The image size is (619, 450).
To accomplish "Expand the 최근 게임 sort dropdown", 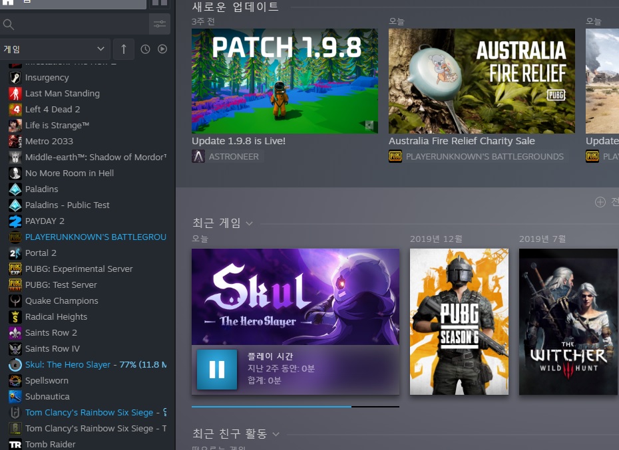I will [250, 223].
